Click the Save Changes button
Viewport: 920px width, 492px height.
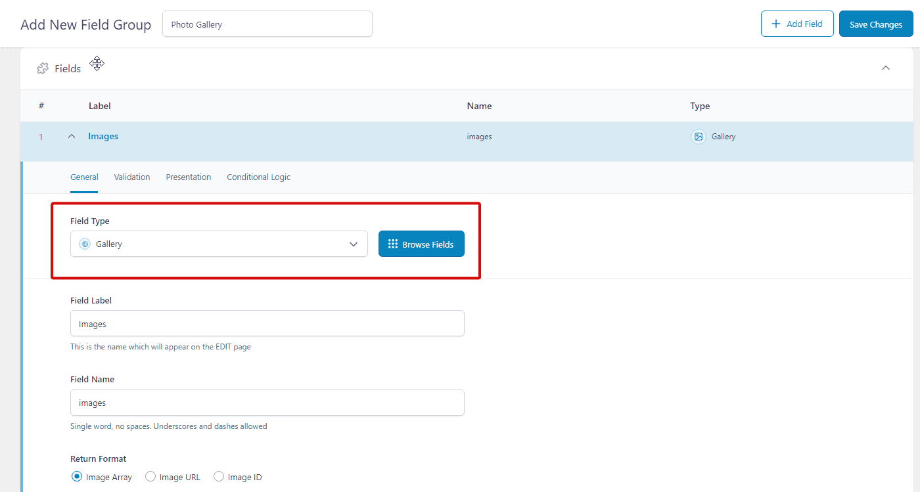click(875, 24)
